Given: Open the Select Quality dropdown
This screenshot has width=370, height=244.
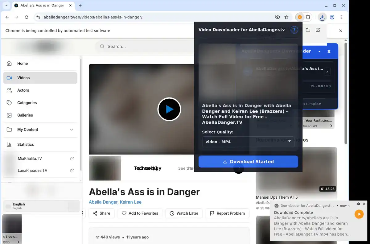Looking at the screenshot, I should (x=248, y=142).
